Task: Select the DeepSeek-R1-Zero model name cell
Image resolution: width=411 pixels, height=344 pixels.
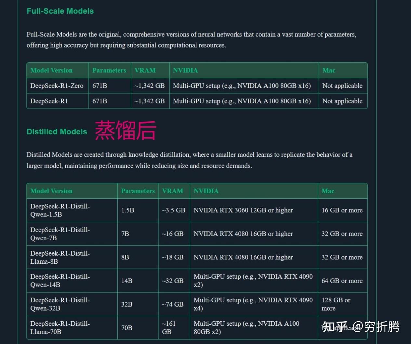Action: pos(57,86)
